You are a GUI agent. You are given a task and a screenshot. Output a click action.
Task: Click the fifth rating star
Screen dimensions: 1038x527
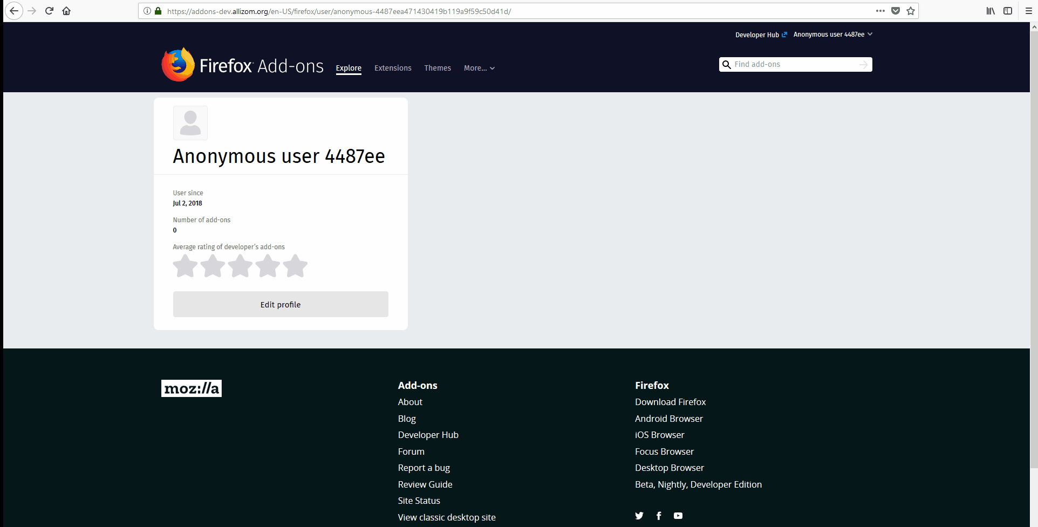click(296, 266)
